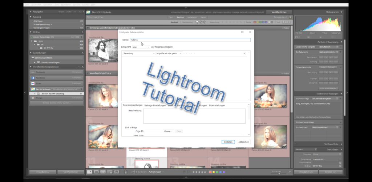Open the Bildeinstellungen tab

pyautogui.click(x=217, y=105)
